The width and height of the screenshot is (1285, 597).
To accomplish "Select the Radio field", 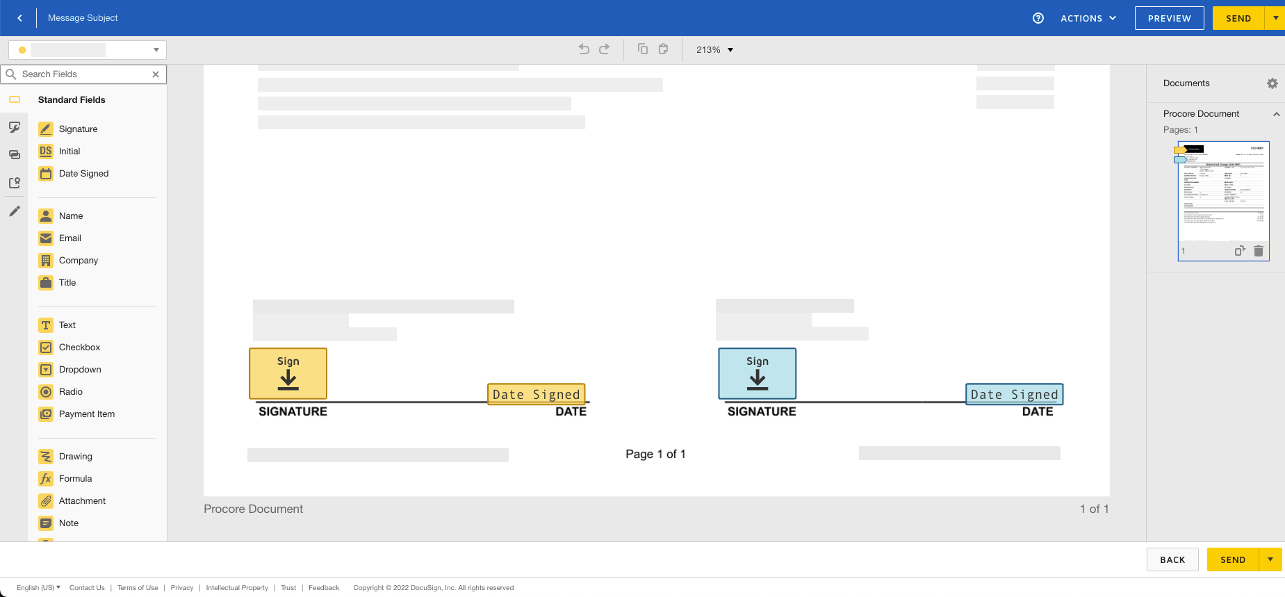I will (x=61, y=392).
